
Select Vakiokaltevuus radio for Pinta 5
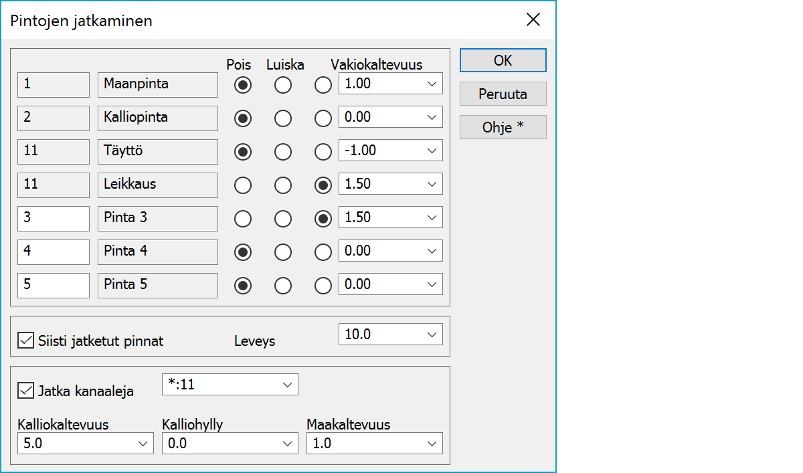[x=323, y=286]
